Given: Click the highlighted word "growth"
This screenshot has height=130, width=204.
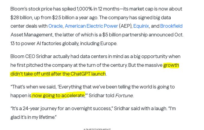Looking at the screenshot, I should (171, 65).
